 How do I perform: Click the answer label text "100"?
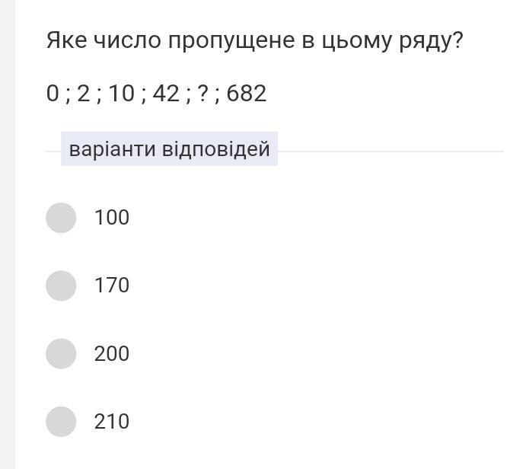(112, 218)
